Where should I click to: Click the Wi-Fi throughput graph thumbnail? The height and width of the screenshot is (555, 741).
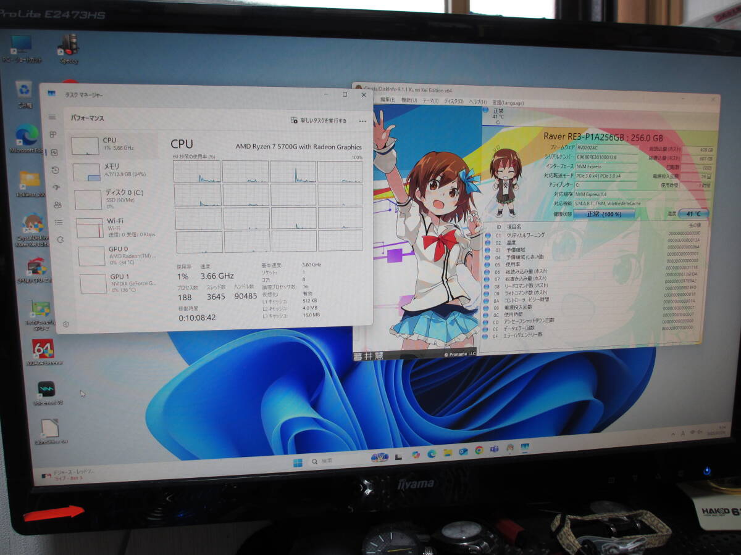tap(90, 228)
